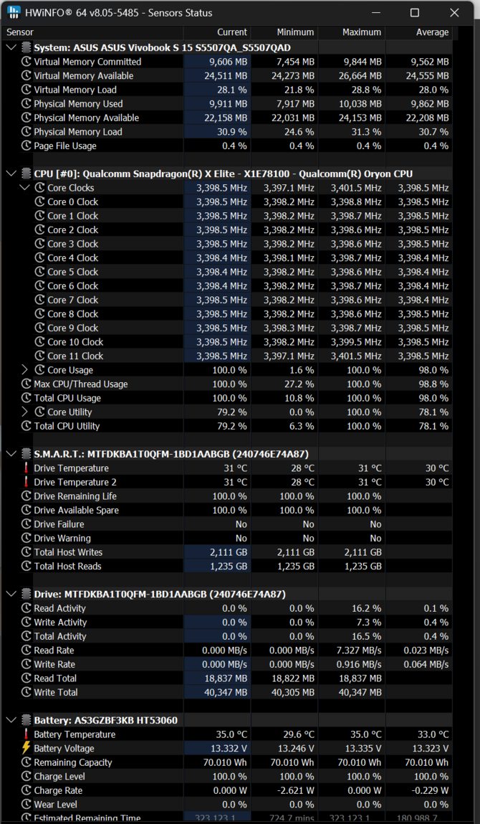Click the Drive Failure sensor icon
The image size is (480, 824).
[27, 524]
